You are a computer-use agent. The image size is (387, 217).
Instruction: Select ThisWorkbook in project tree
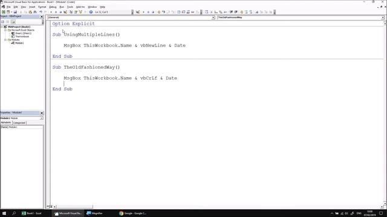22,36
